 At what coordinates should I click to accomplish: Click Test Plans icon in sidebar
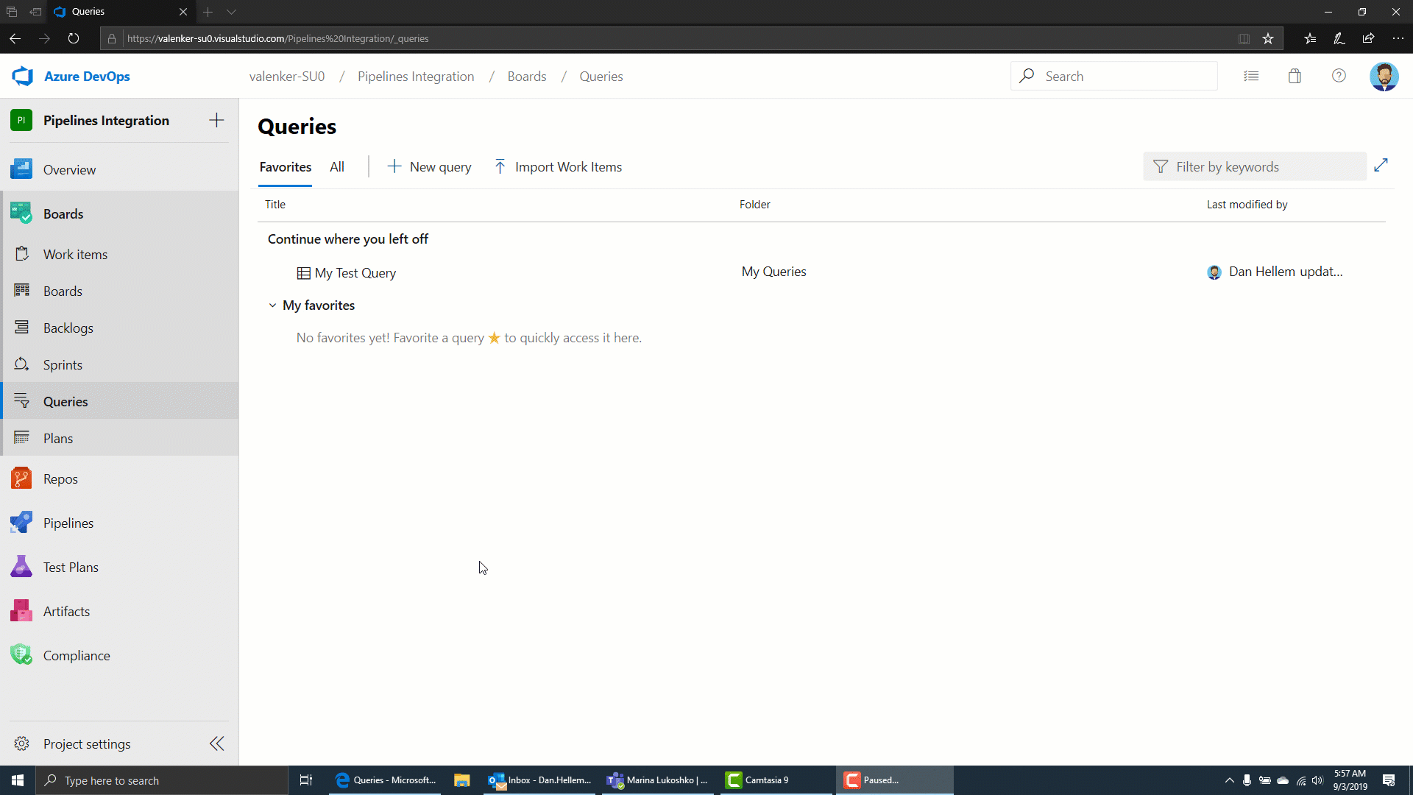(21, 567)
